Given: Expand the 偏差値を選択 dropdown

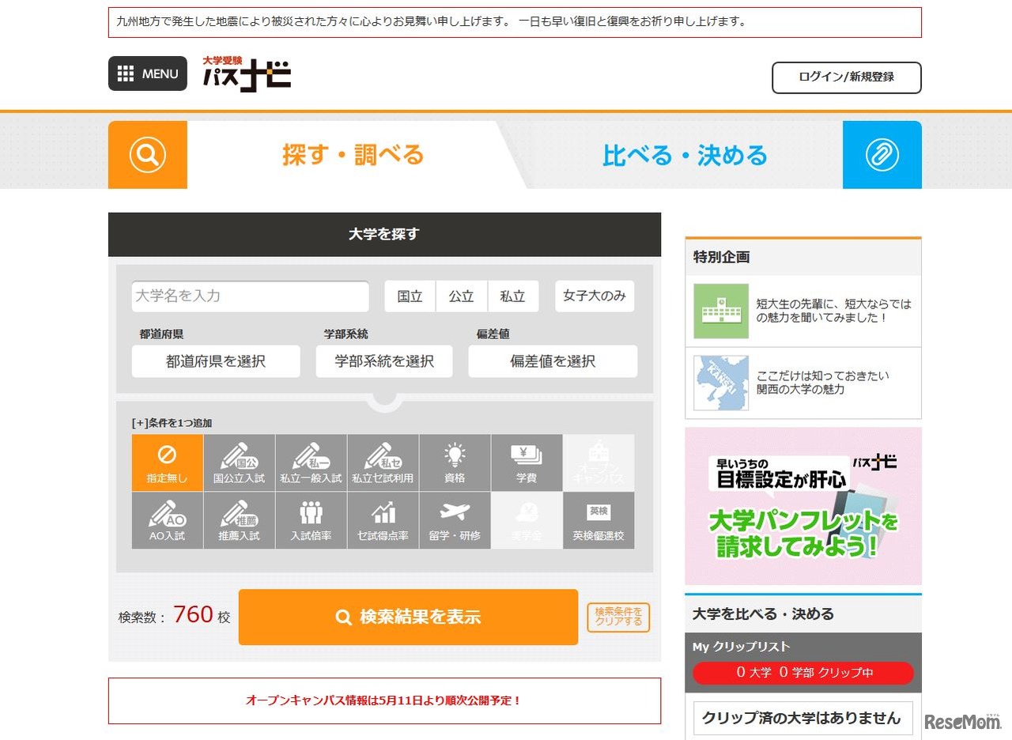Looking at the screenshot, I should pyautogui.click(x=553, y=361).
